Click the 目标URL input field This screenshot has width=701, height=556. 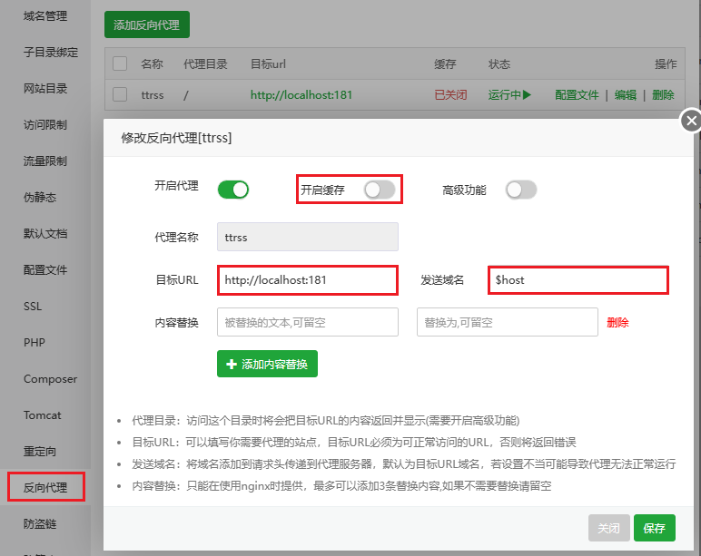[x=307, y=280]
